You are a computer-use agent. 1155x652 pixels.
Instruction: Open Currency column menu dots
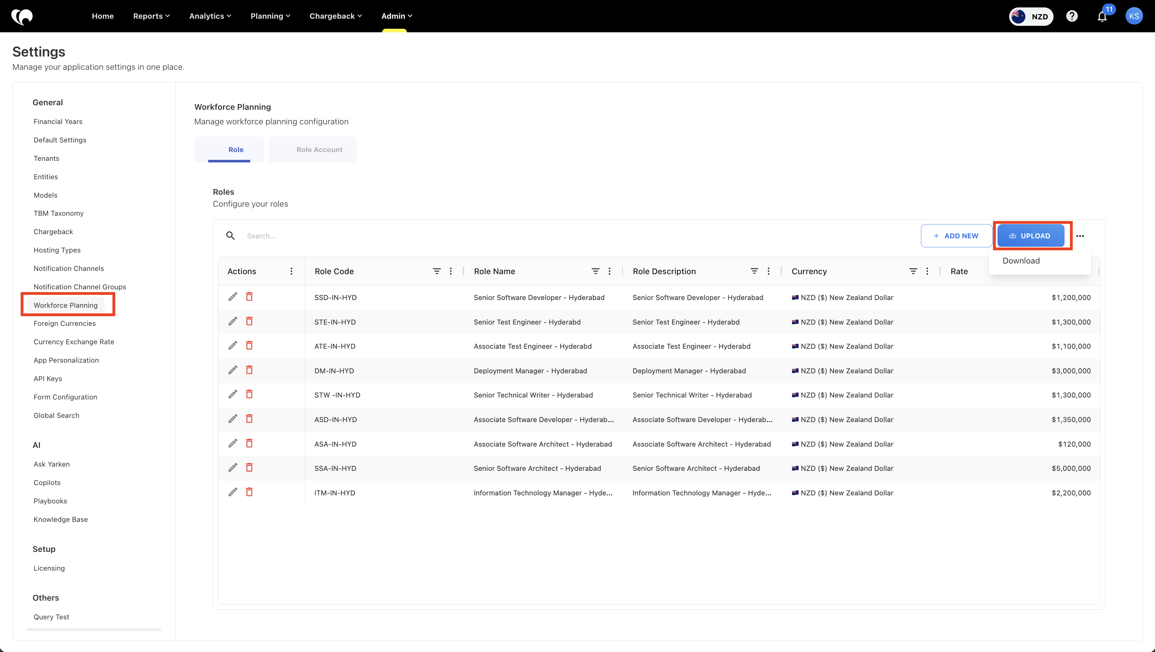(x=927, y=271)
